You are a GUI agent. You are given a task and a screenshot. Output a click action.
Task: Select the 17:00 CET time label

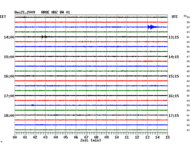pyautogui.click(x=9, y=96)
